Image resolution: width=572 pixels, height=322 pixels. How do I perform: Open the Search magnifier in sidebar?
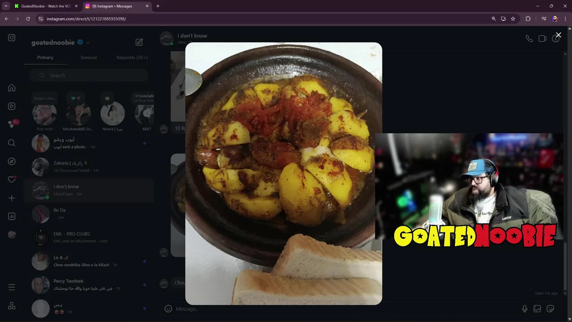12,143
